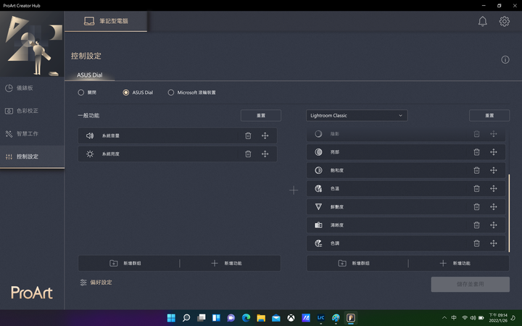This screenshot has width=522, height=326.
Task: Click the speaker icon of 系統音量
Action: 90,135
